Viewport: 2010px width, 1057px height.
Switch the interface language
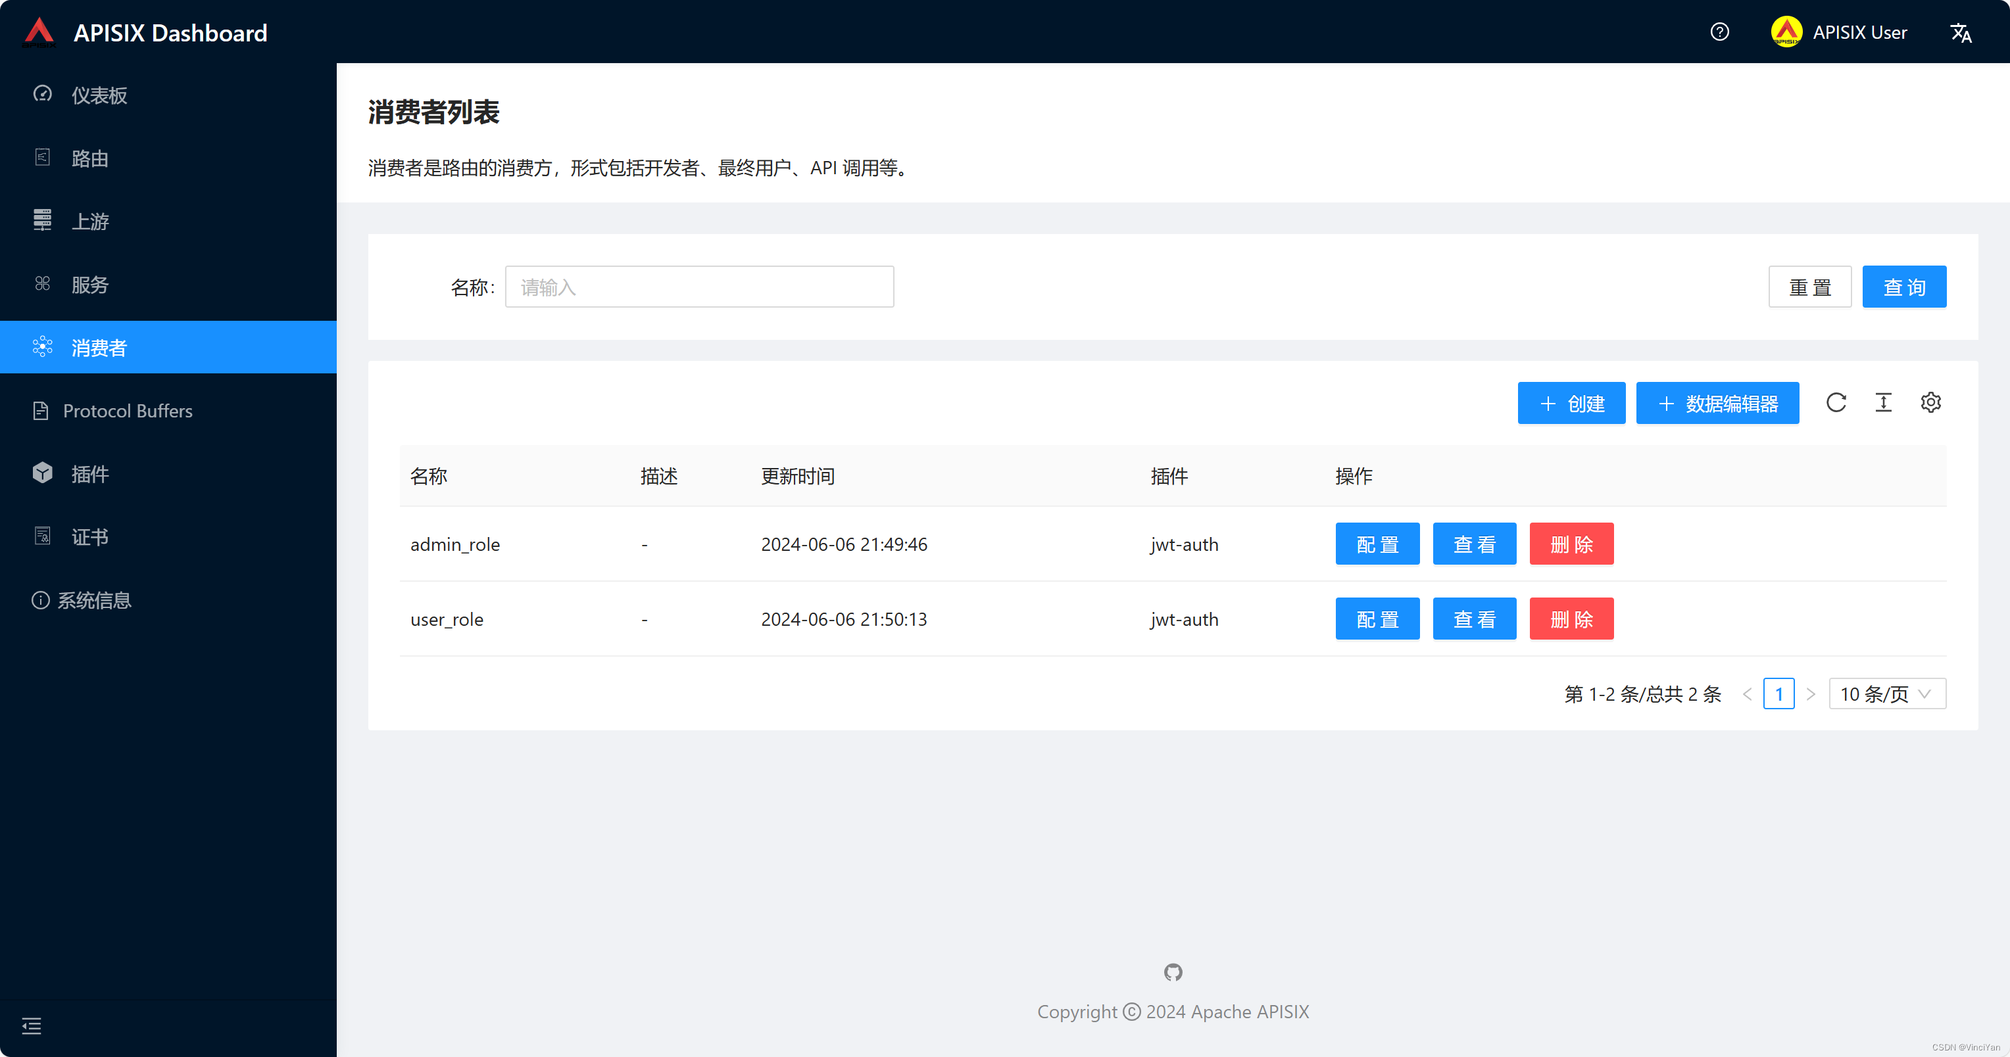point(1961,32)
